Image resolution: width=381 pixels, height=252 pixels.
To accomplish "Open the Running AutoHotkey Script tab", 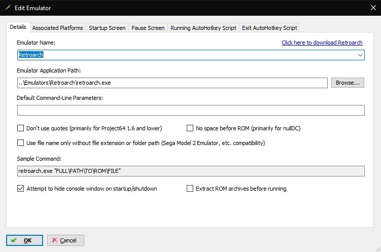I will 203,28.
